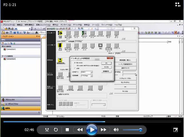Close the serial detail setting dialog with red X
Image resolution: width=184 pixels, height=137 pixels.
point(110,58)
